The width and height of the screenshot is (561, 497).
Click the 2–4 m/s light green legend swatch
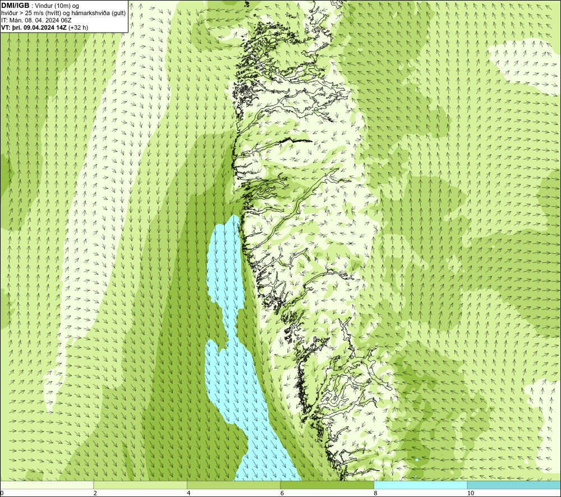click(140, 485)
